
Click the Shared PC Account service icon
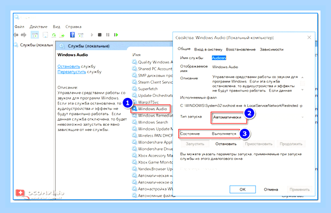pyautogui.click(x=135, y=69)
